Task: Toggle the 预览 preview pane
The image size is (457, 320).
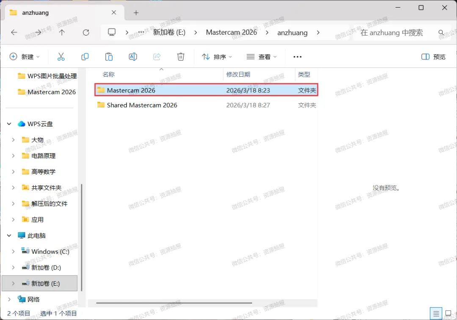Action: pyautogui.click(x=433, y=57)
